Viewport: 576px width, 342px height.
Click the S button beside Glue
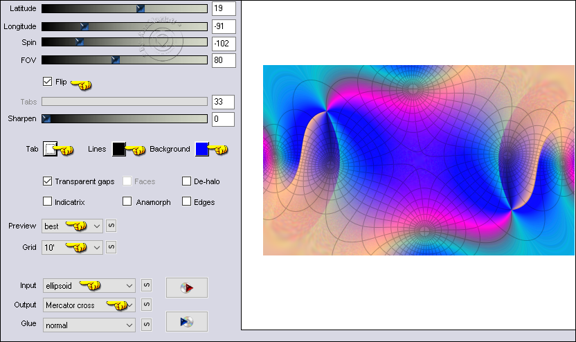click(x=146, y=324)
